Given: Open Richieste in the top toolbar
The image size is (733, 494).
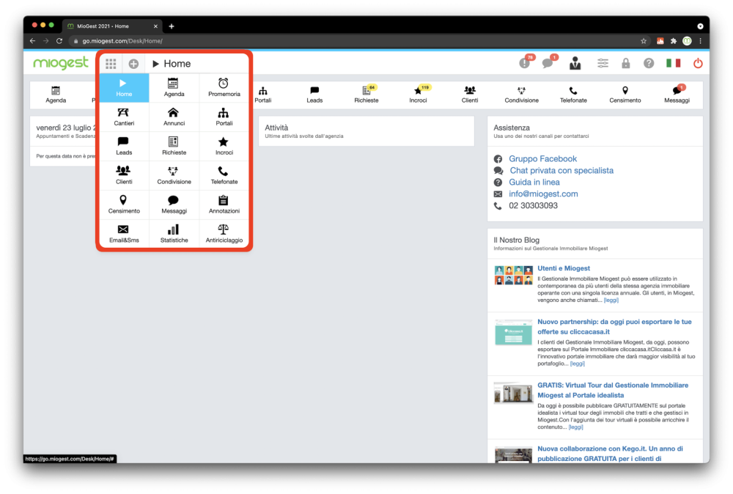Looking at the screenshot, I should tap(366, 95).
